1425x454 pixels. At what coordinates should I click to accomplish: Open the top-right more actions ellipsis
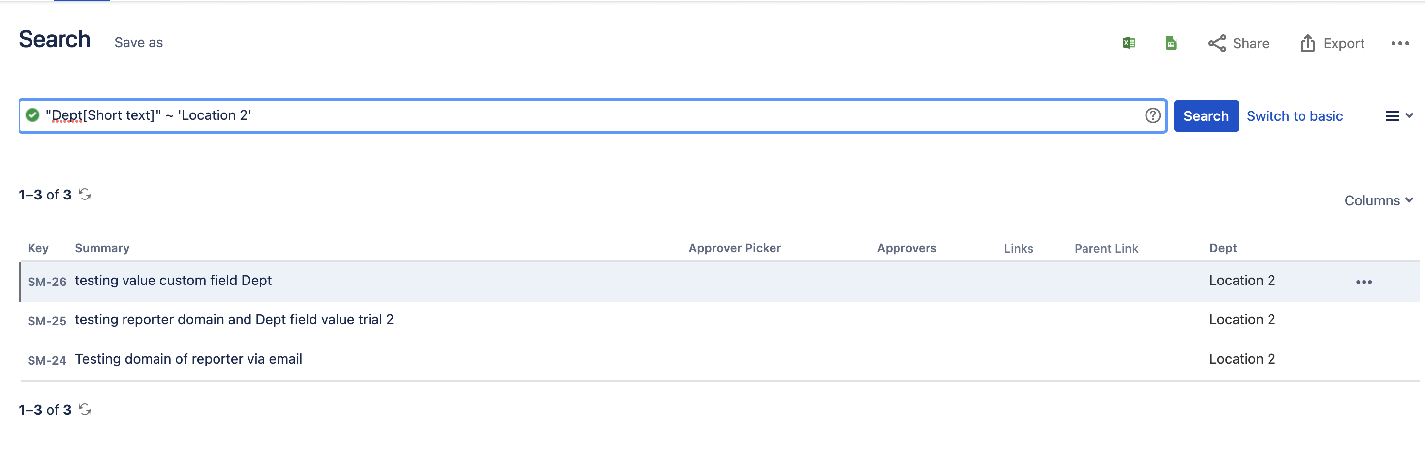pos(1400,43)
